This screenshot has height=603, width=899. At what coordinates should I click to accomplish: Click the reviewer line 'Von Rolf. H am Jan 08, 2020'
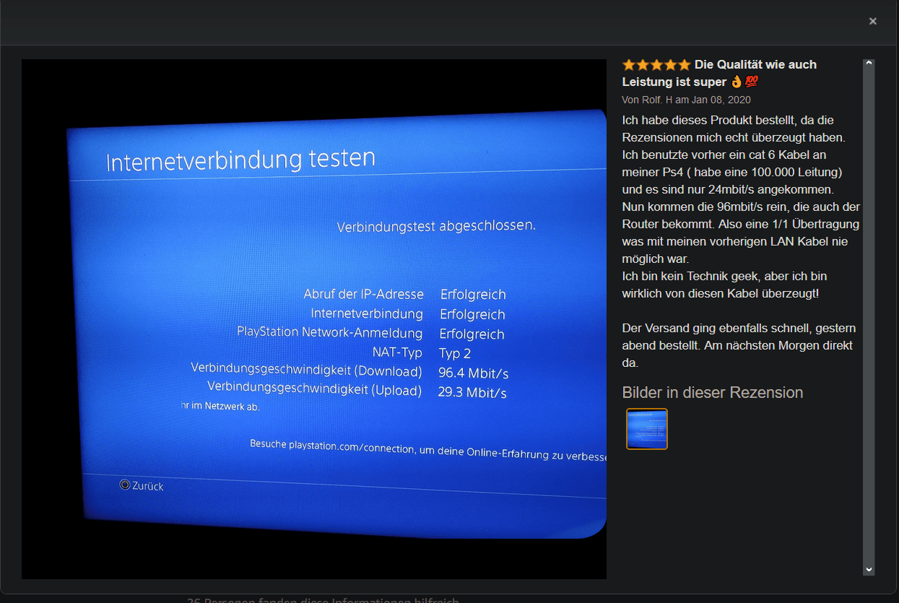(x=686, y=100)
